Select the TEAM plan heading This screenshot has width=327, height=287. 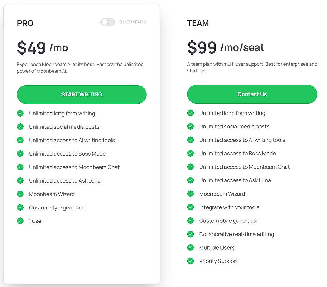point(198,23)
